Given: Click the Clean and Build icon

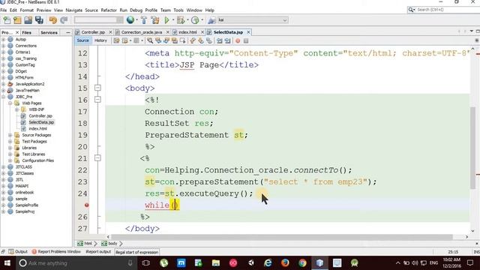Looking at the screenshot, I should pyautogui.click(x=155, y=20).
